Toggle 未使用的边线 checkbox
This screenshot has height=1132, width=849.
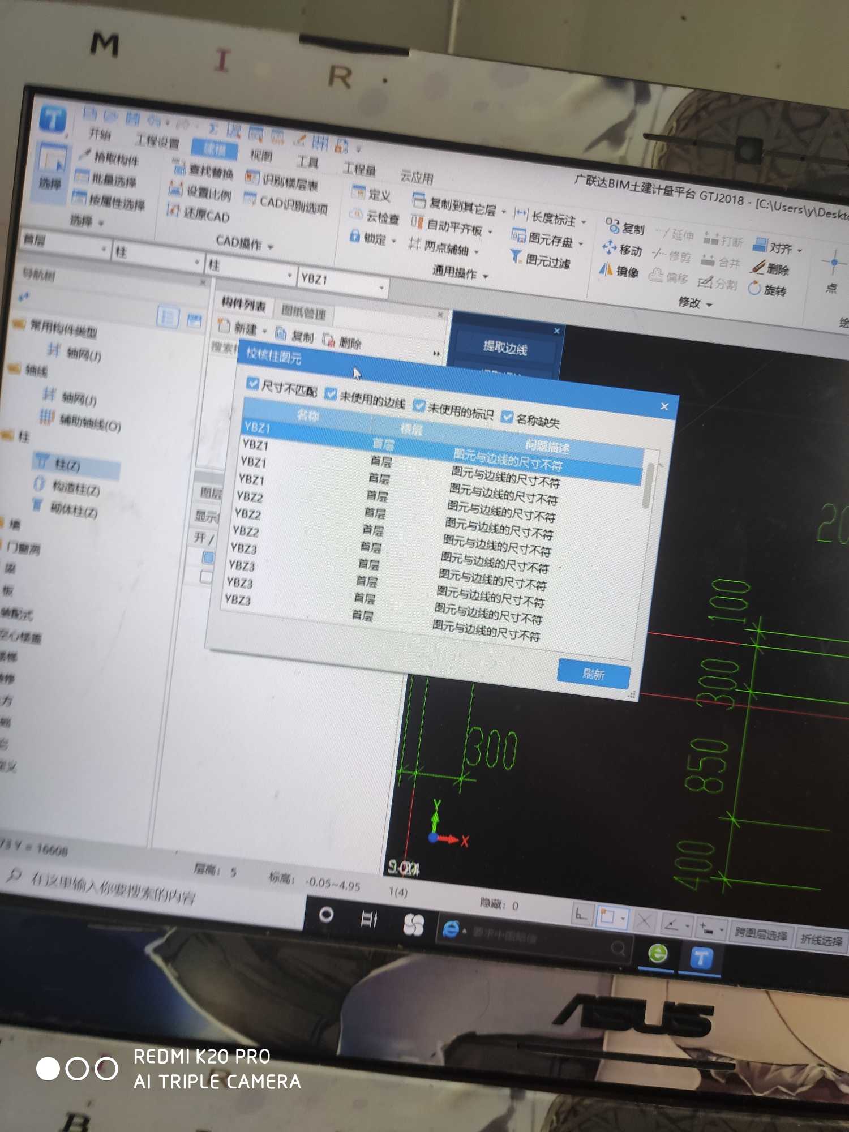[331, 394]
